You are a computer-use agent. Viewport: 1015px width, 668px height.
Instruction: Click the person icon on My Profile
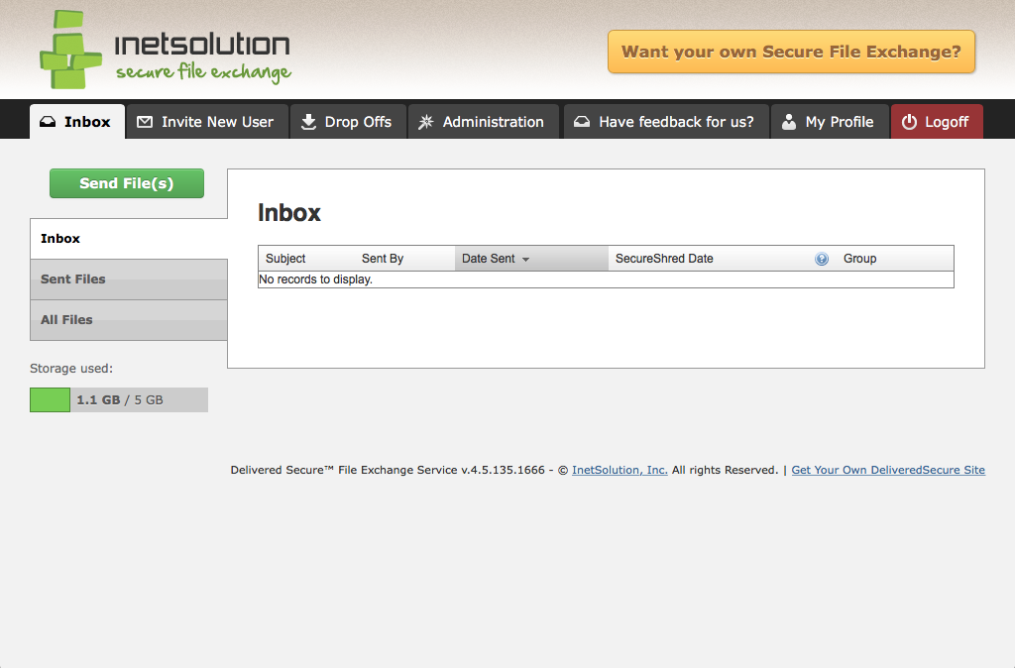tap(788, 121)
